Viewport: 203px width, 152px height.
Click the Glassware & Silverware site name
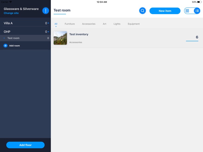[21, 9]
